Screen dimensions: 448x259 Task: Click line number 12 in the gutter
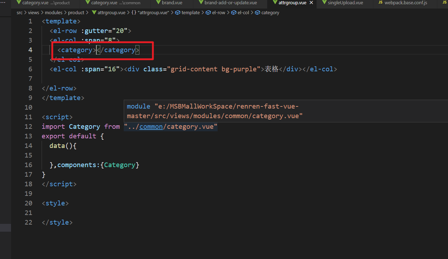coord(28,127)
